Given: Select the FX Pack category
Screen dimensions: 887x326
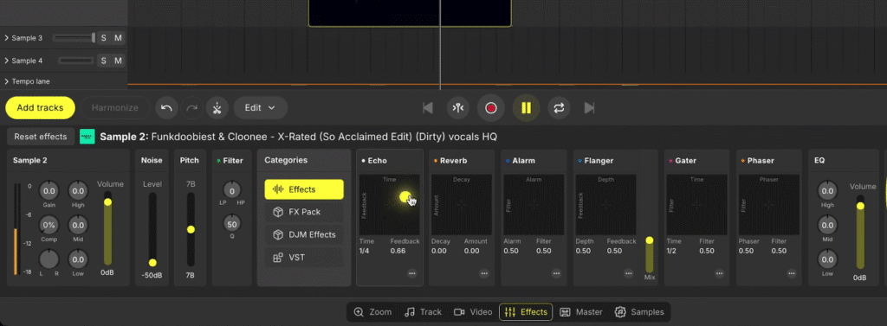Looking at the screenshot, I should pos(304,212).
